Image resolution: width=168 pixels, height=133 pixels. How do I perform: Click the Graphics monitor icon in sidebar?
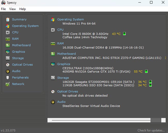[8, 52]
